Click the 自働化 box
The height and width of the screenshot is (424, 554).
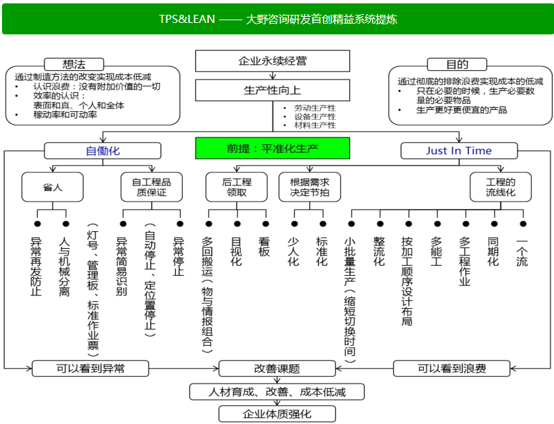(x=102, y=151)
